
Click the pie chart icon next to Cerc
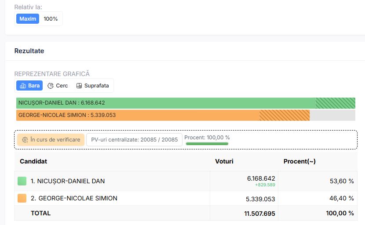(51, 86)
